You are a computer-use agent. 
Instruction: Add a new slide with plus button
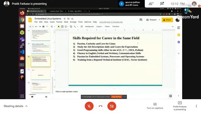[30, 26]
